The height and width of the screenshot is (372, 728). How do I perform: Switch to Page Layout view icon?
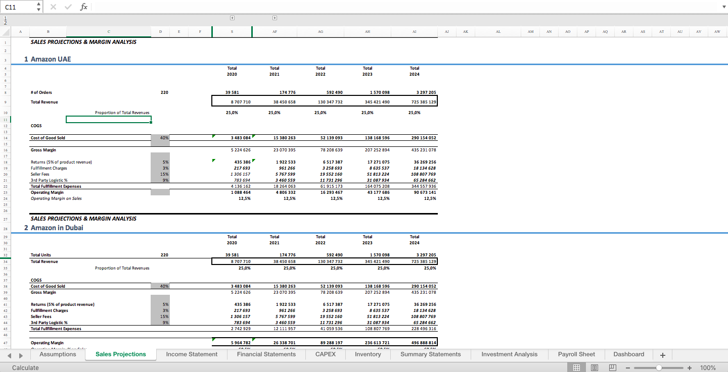595,367
